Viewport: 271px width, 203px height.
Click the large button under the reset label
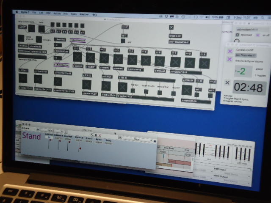pos(41,29)
